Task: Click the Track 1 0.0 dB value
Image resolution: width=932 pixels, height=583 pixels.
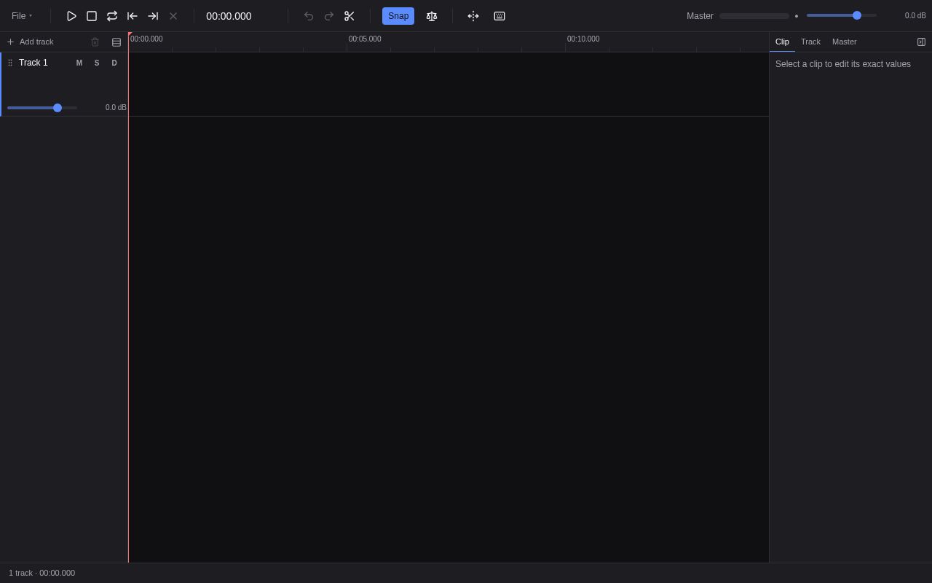Action: tap(116, 108)
